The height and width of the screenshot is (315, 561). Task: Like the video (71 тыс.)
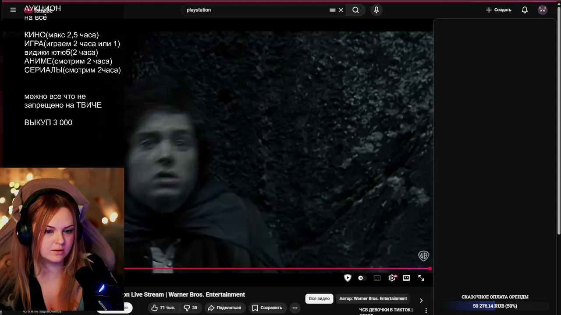(x=163, y=308)
